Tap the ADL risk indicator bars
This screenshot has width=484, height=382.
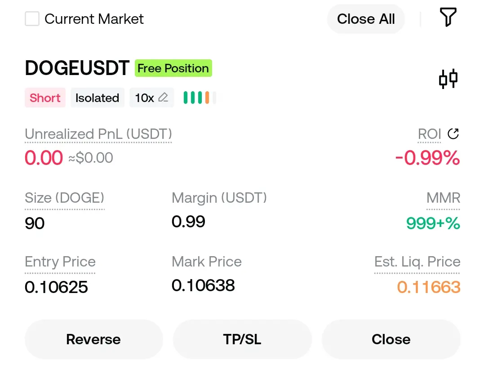(199, 98)
